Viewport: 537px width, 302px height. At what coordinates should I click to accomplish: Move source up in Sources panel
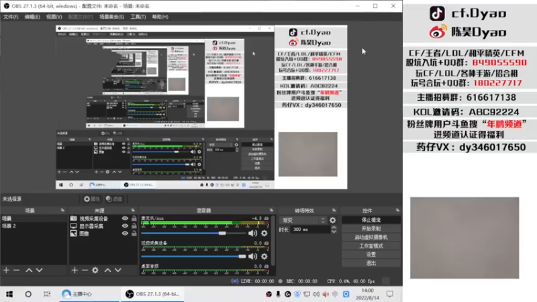click(107, 270)
